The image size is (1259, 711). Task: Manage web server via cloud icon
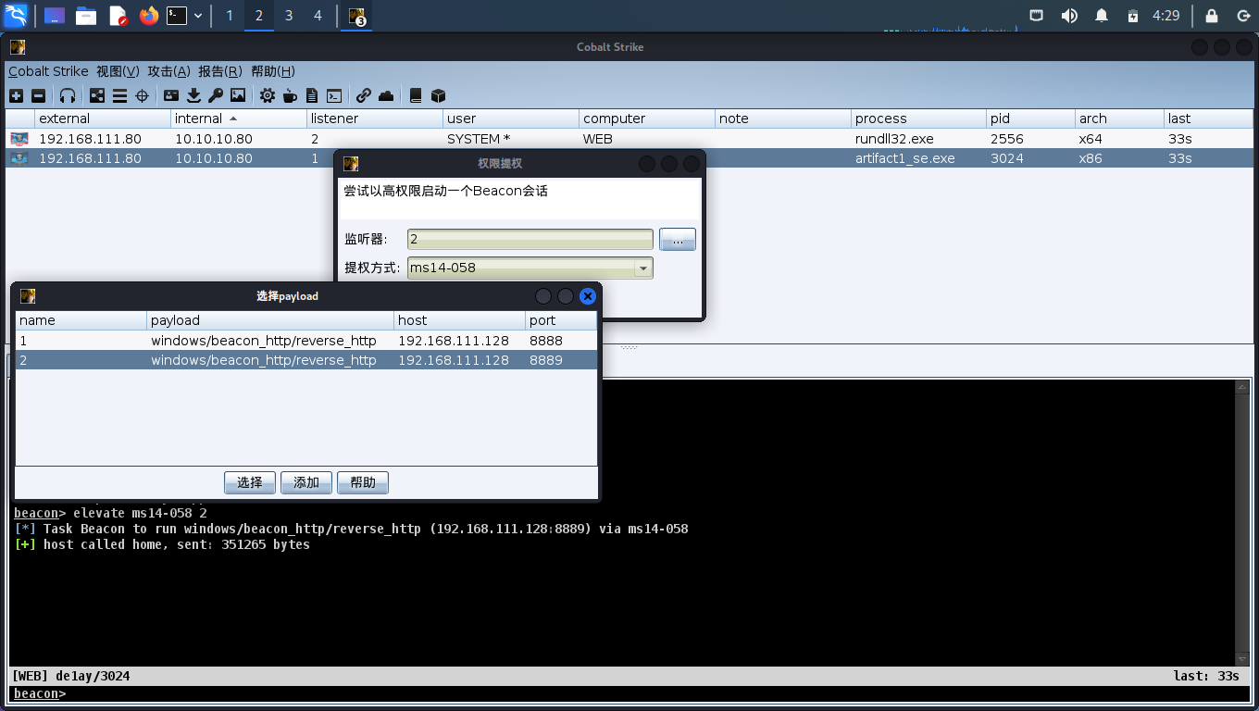386,95
